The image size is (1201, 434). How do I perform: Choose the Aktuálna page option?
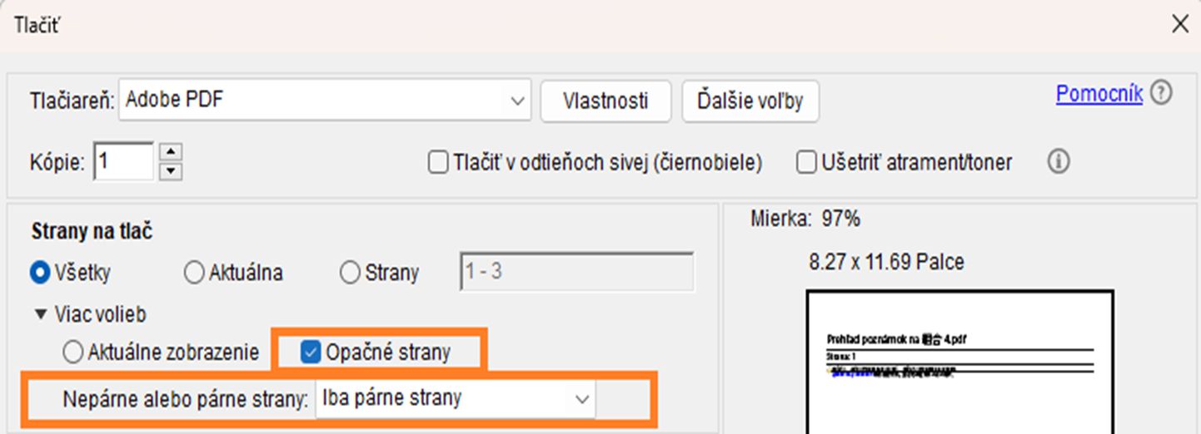pyautogui.click(x=194, y=273)
